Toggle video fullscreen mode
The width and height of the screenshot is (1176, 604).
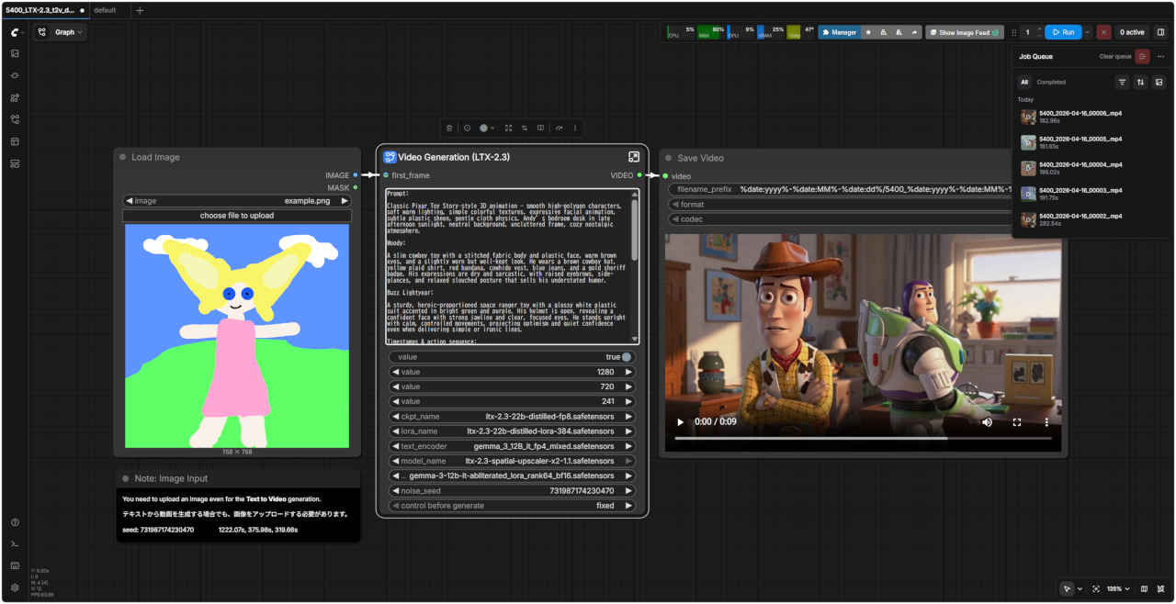[x=1016, y=422]
